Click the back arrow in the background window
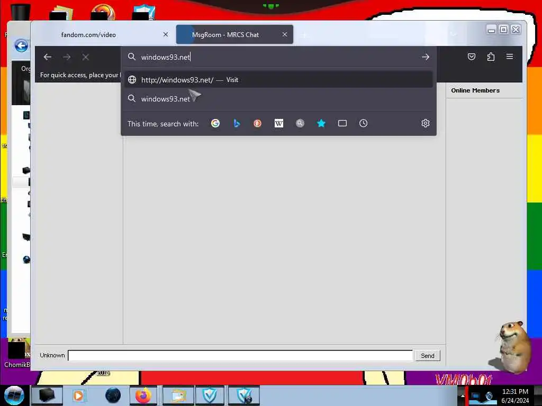This screenshot has height=406, width=542. pyautogui.click(x=21, y=45)
